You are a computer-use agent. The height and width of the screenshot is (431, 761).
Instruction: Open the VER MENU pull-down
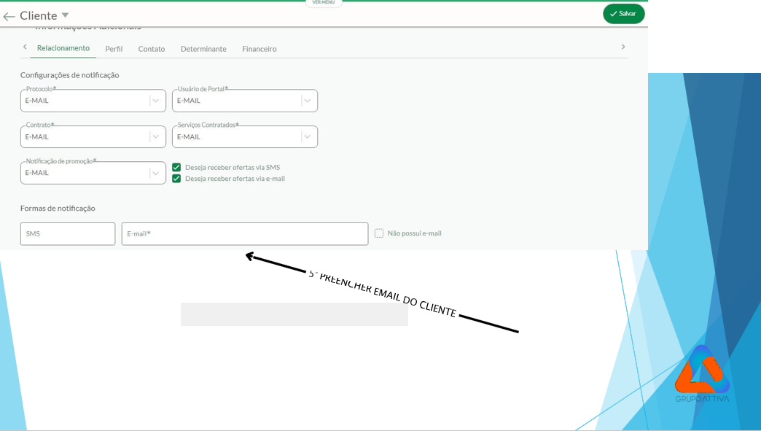[x=323, y=3]
